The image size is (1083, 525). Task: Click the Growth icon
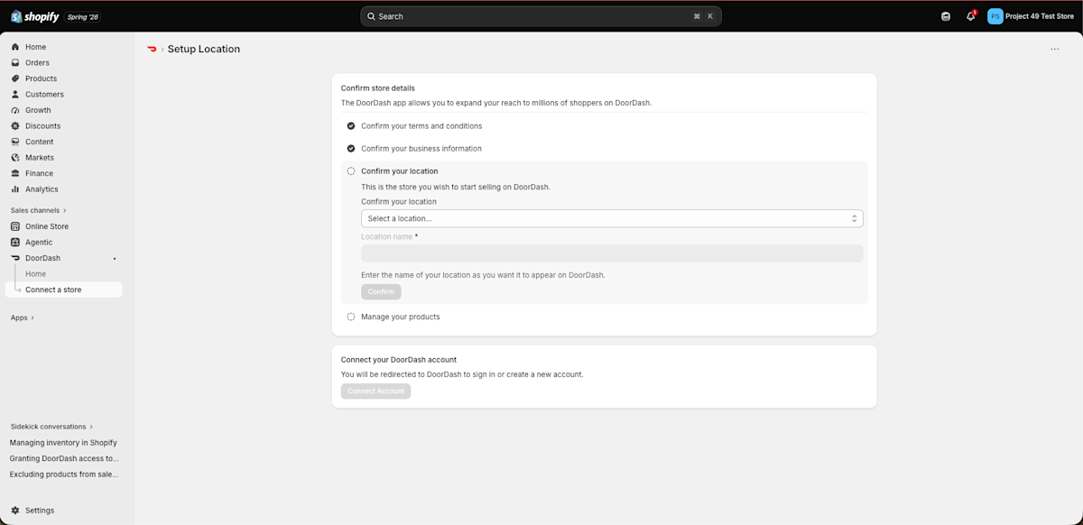[15, 110]
